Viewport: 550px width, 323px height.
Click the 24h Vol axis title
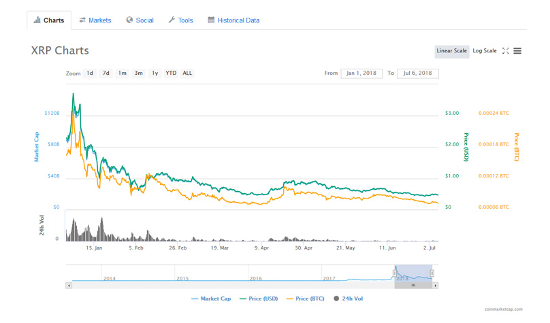click(x=42, y=225)
